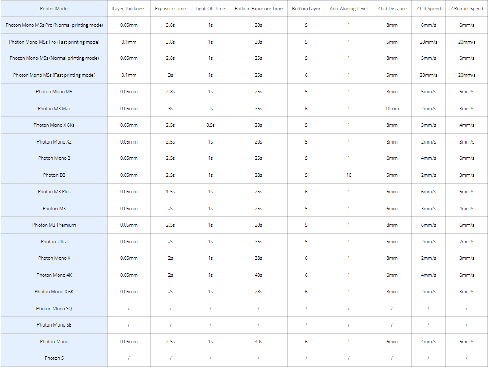Click the 'Light-Off Time' column header
Screen dimensions: 488x367
pos(210,8)
